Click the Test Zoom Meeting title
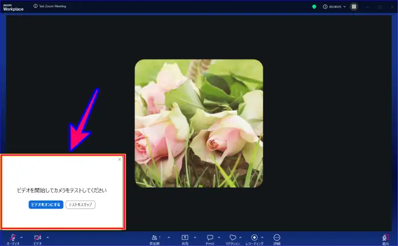Image resolution: width=398 pixels, height=246 pixels. pos(52,6)
